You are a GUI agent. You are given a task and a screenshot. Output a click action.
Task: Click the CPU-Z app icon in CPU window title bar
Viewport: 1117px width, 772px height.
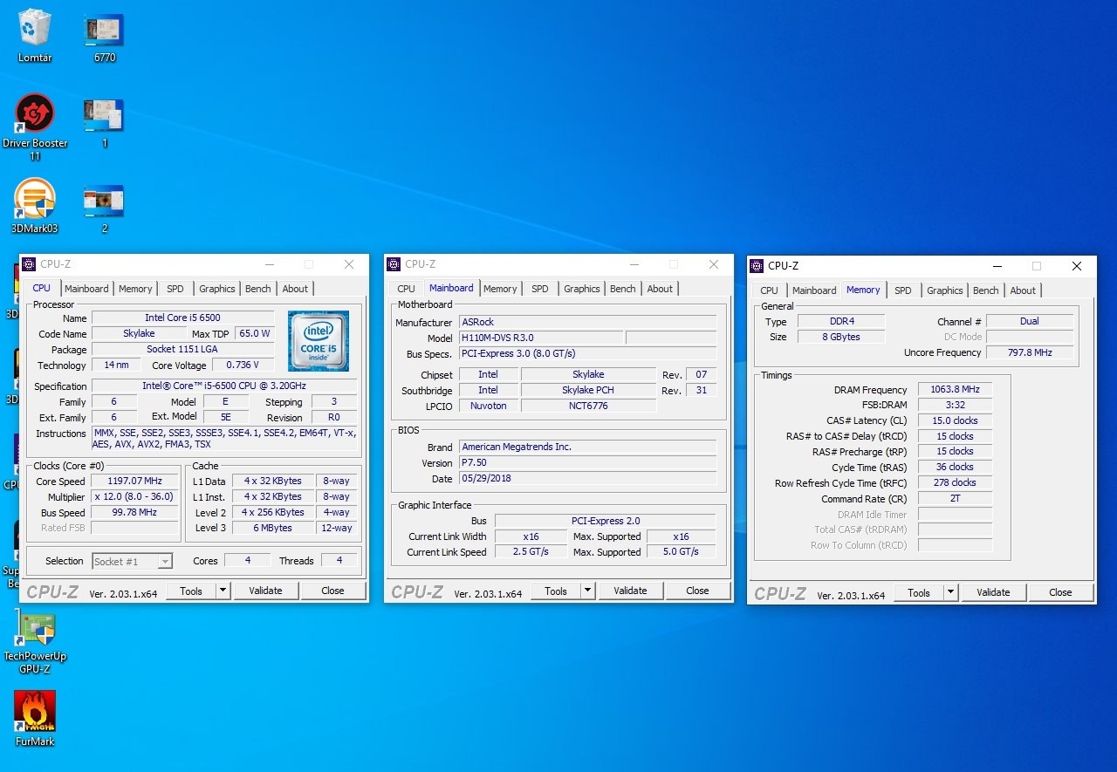tap(29, 264)
